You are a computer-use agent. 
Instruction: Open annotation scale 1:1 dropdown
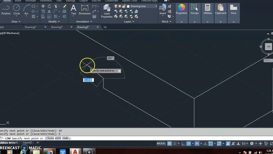(x=245, y=144)
